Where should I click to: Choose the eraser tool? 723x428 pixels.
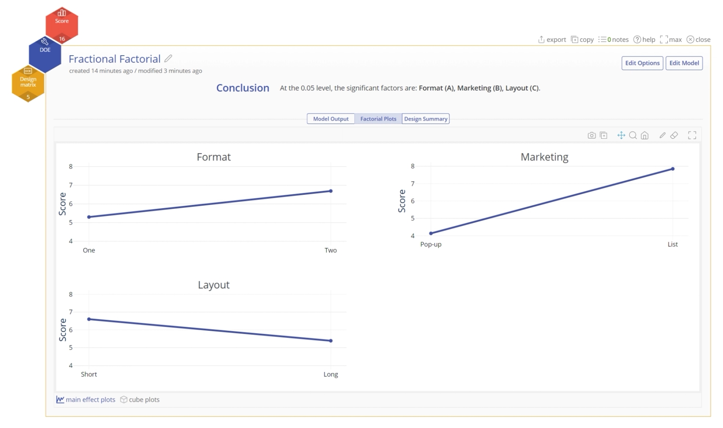[674, 136]
